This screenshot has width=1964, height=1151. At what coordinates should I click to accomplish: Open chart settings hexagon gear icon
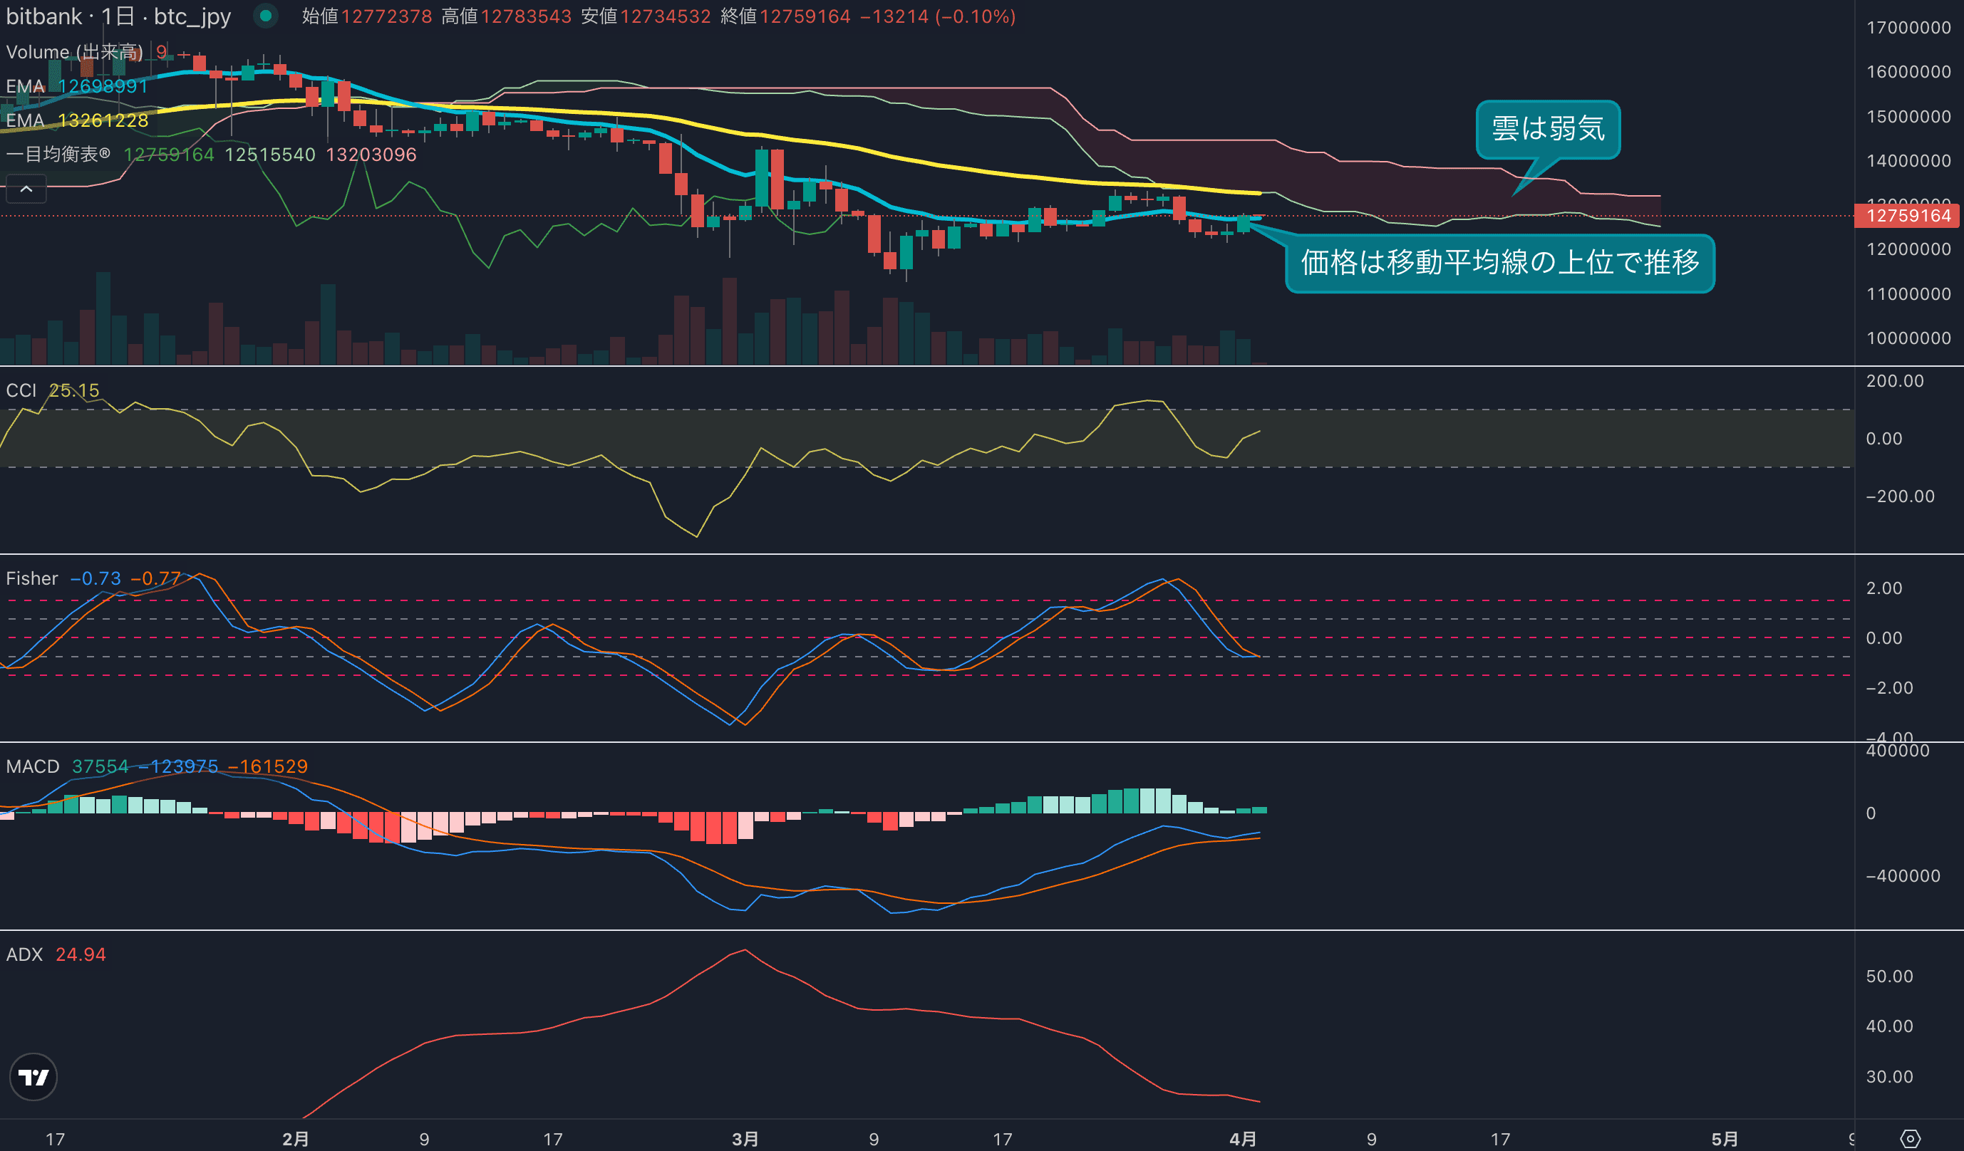click(x=1911, y=1139)
